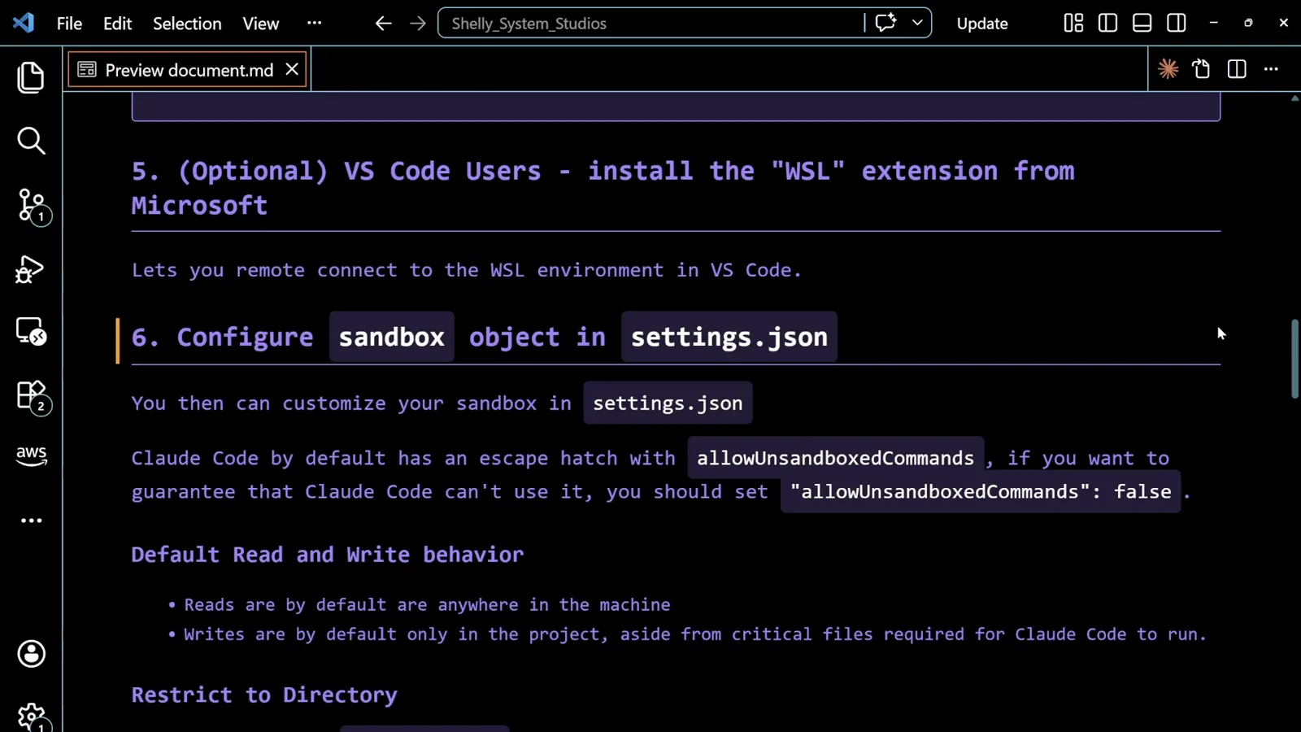
Task: Open more editor actions menu
Action: pos(1271,69)
